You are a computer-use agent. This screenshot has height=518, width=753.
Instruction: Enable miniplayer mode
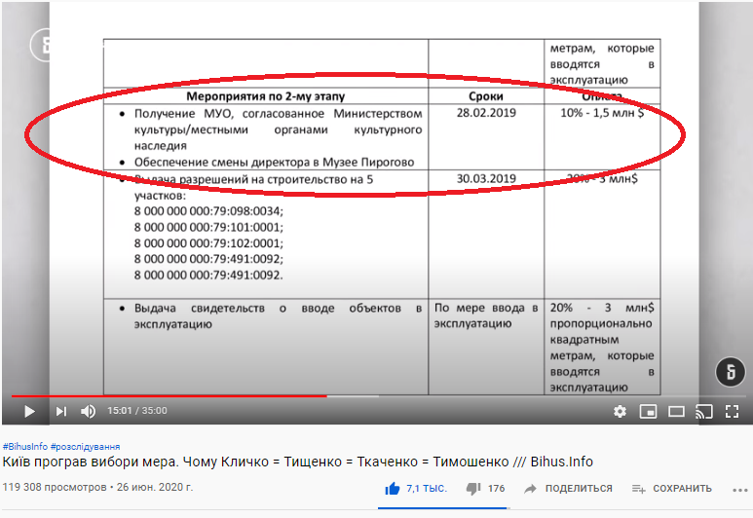648,412
